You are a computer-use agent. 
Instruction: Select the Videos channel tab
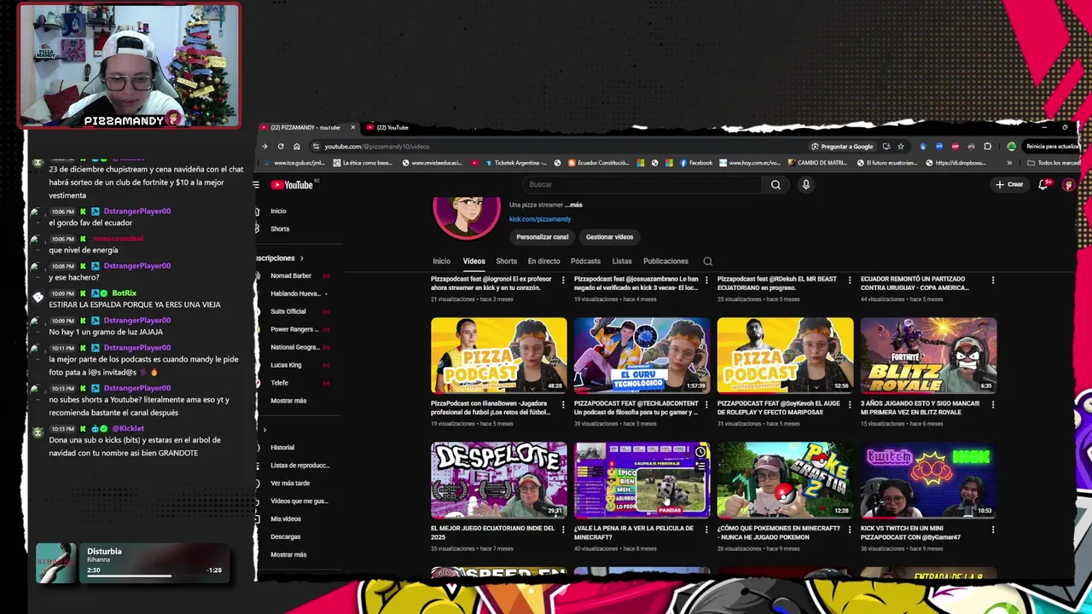pos(473,261)
